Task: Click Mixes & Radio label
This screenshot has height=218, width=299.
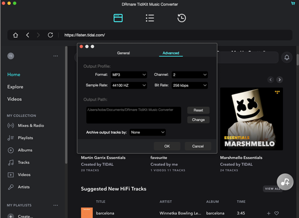Action: [x=31, y=126]
